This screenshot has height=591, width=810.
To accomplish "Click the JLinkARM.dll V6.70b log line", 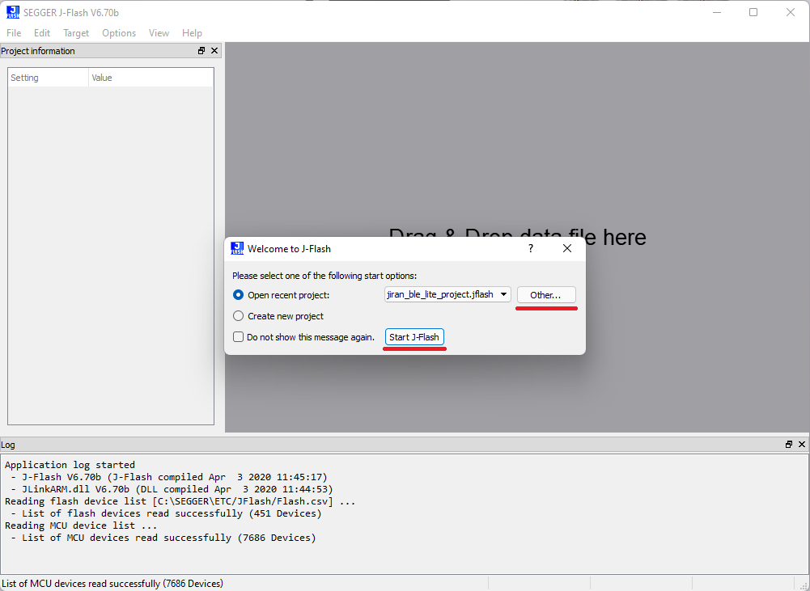I will point(172,489).
